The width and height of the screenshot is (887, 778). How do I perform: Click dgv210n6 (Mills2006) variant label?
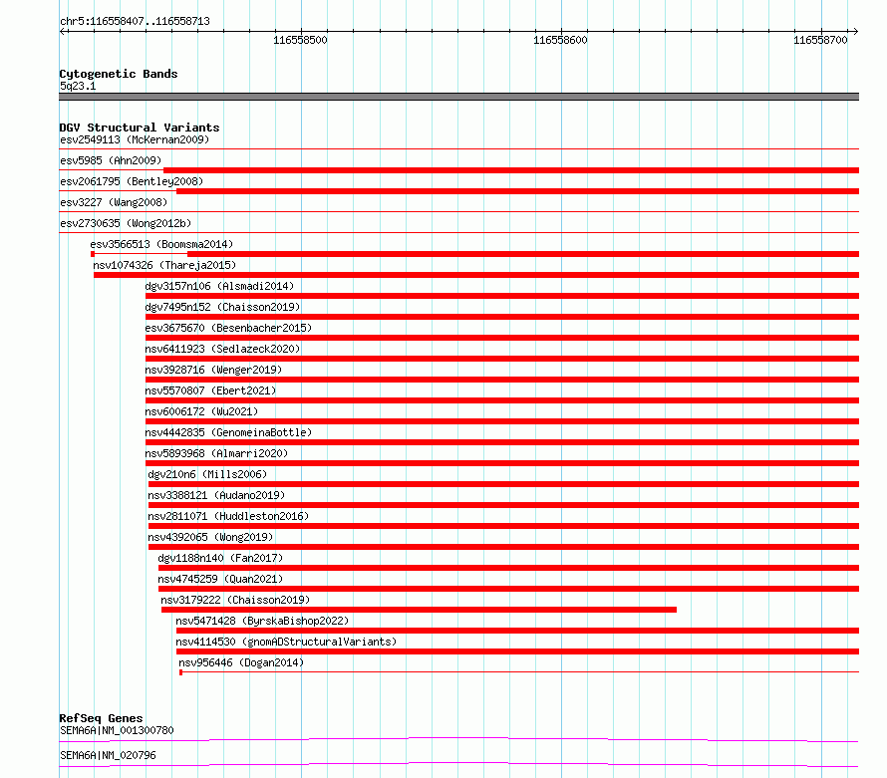(x=207, y=474)
